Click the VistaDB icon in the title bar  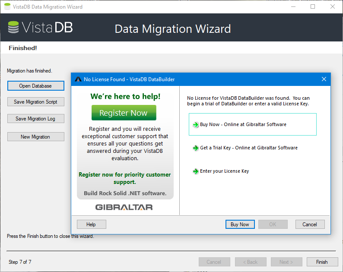point(7,6)
